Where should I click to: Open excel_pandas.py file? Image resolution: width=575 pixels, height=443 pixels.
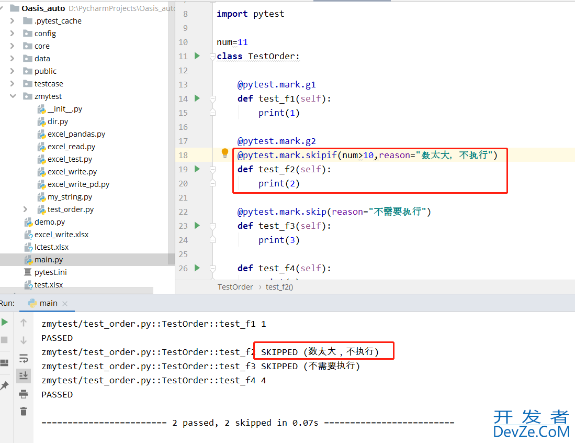click(x=76, y=134)
